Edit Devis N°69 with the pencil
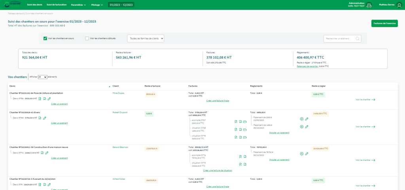The image size is (405, 190). click(45, 118)
